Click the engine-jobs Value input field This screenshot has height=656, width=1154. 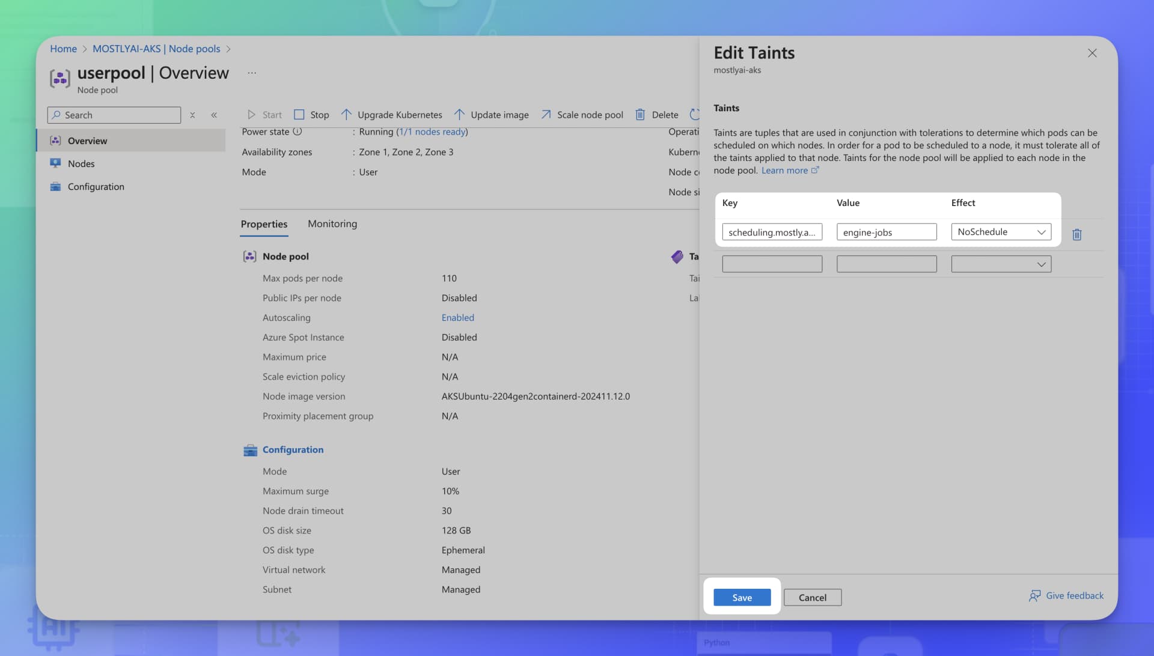[886, 232]
